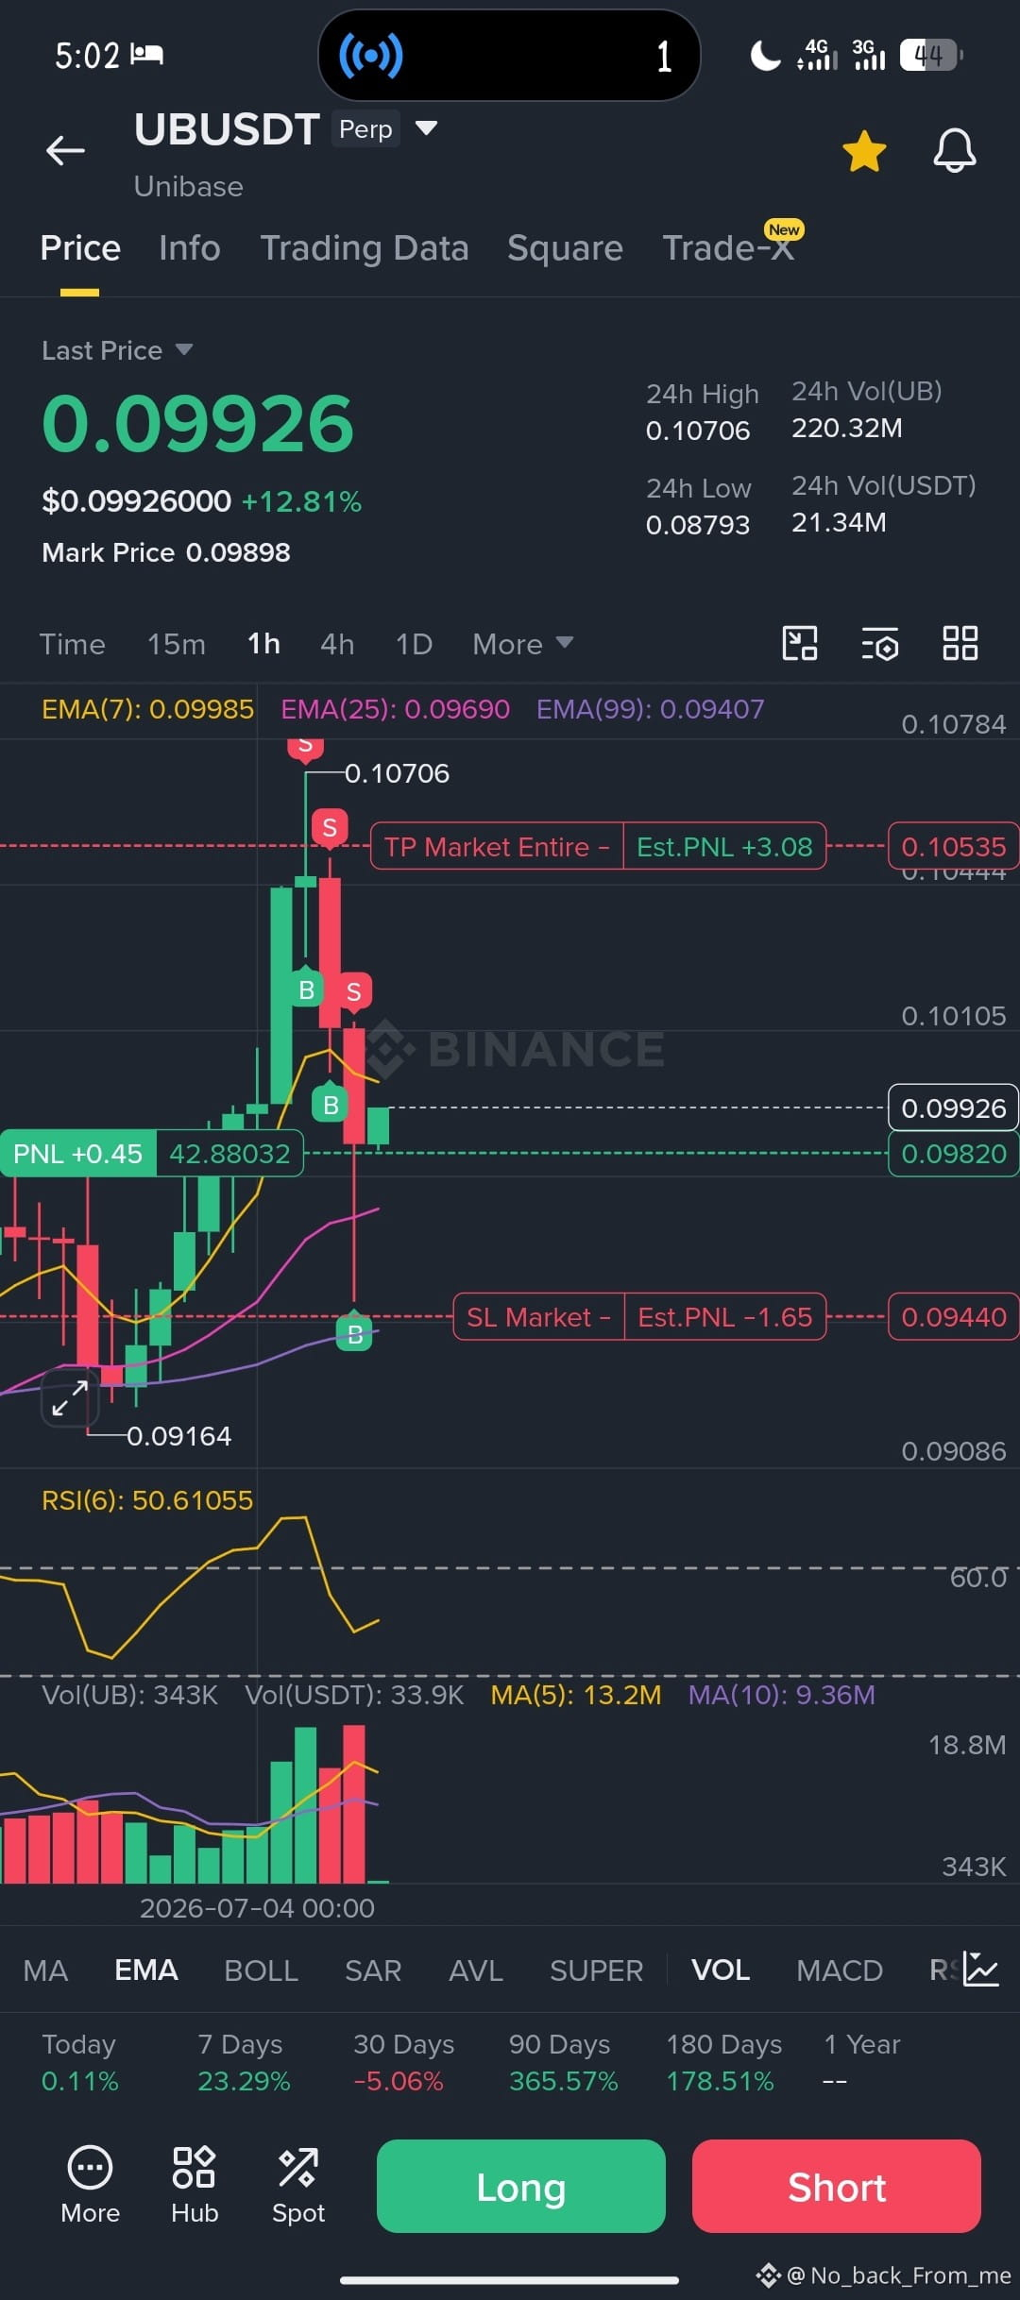Tap the MA(5): 13.2M volume label
Screen dimensions: 1020x2300
(576, 1695)
